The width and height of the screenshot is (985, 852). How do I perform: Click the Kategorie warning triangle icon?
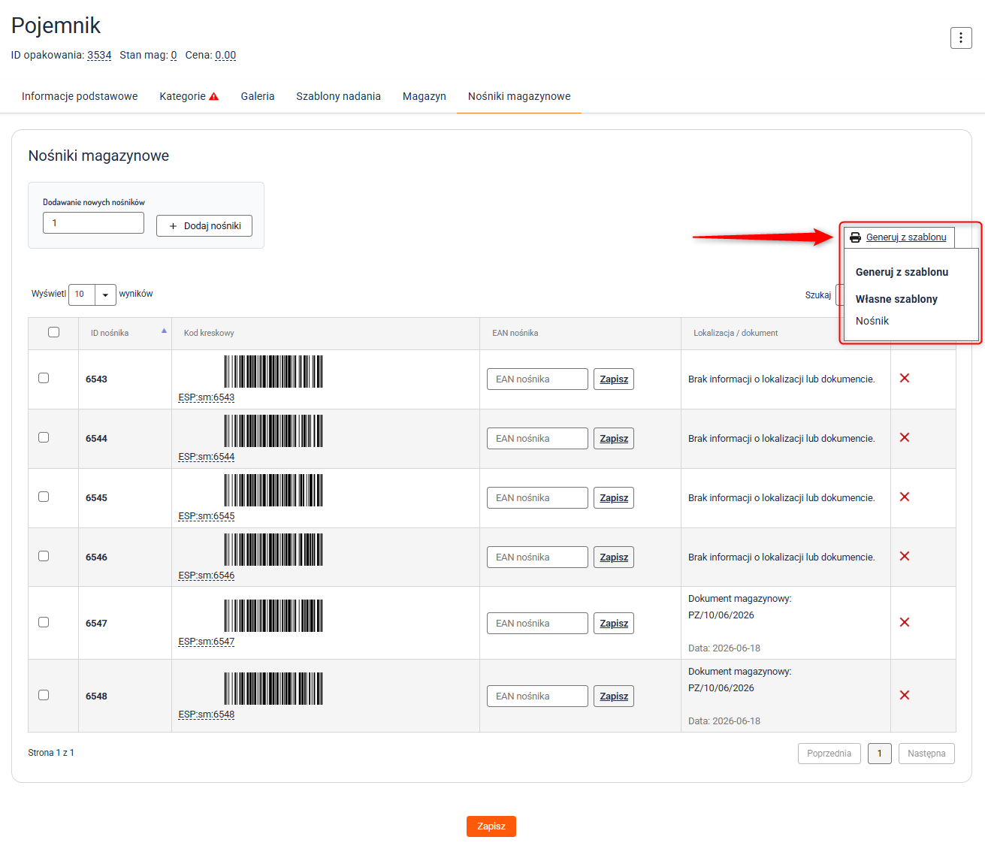click(x=214, y=96)
